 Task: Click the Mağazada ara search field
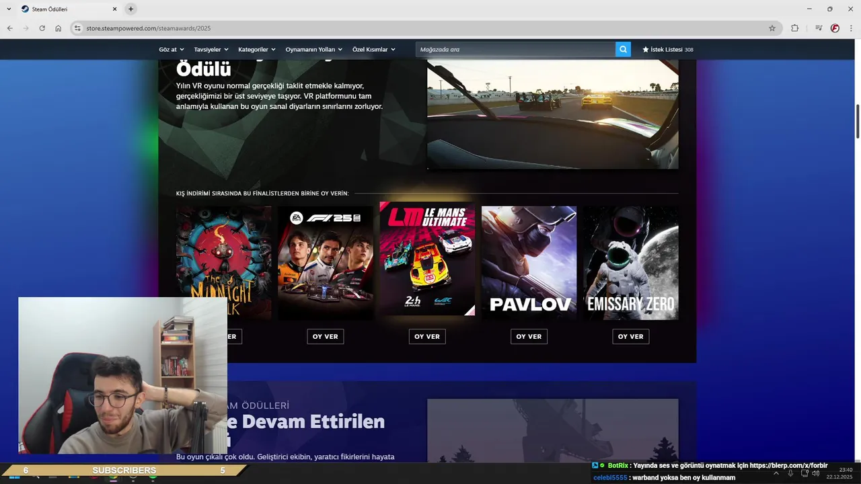pos(515,49)
